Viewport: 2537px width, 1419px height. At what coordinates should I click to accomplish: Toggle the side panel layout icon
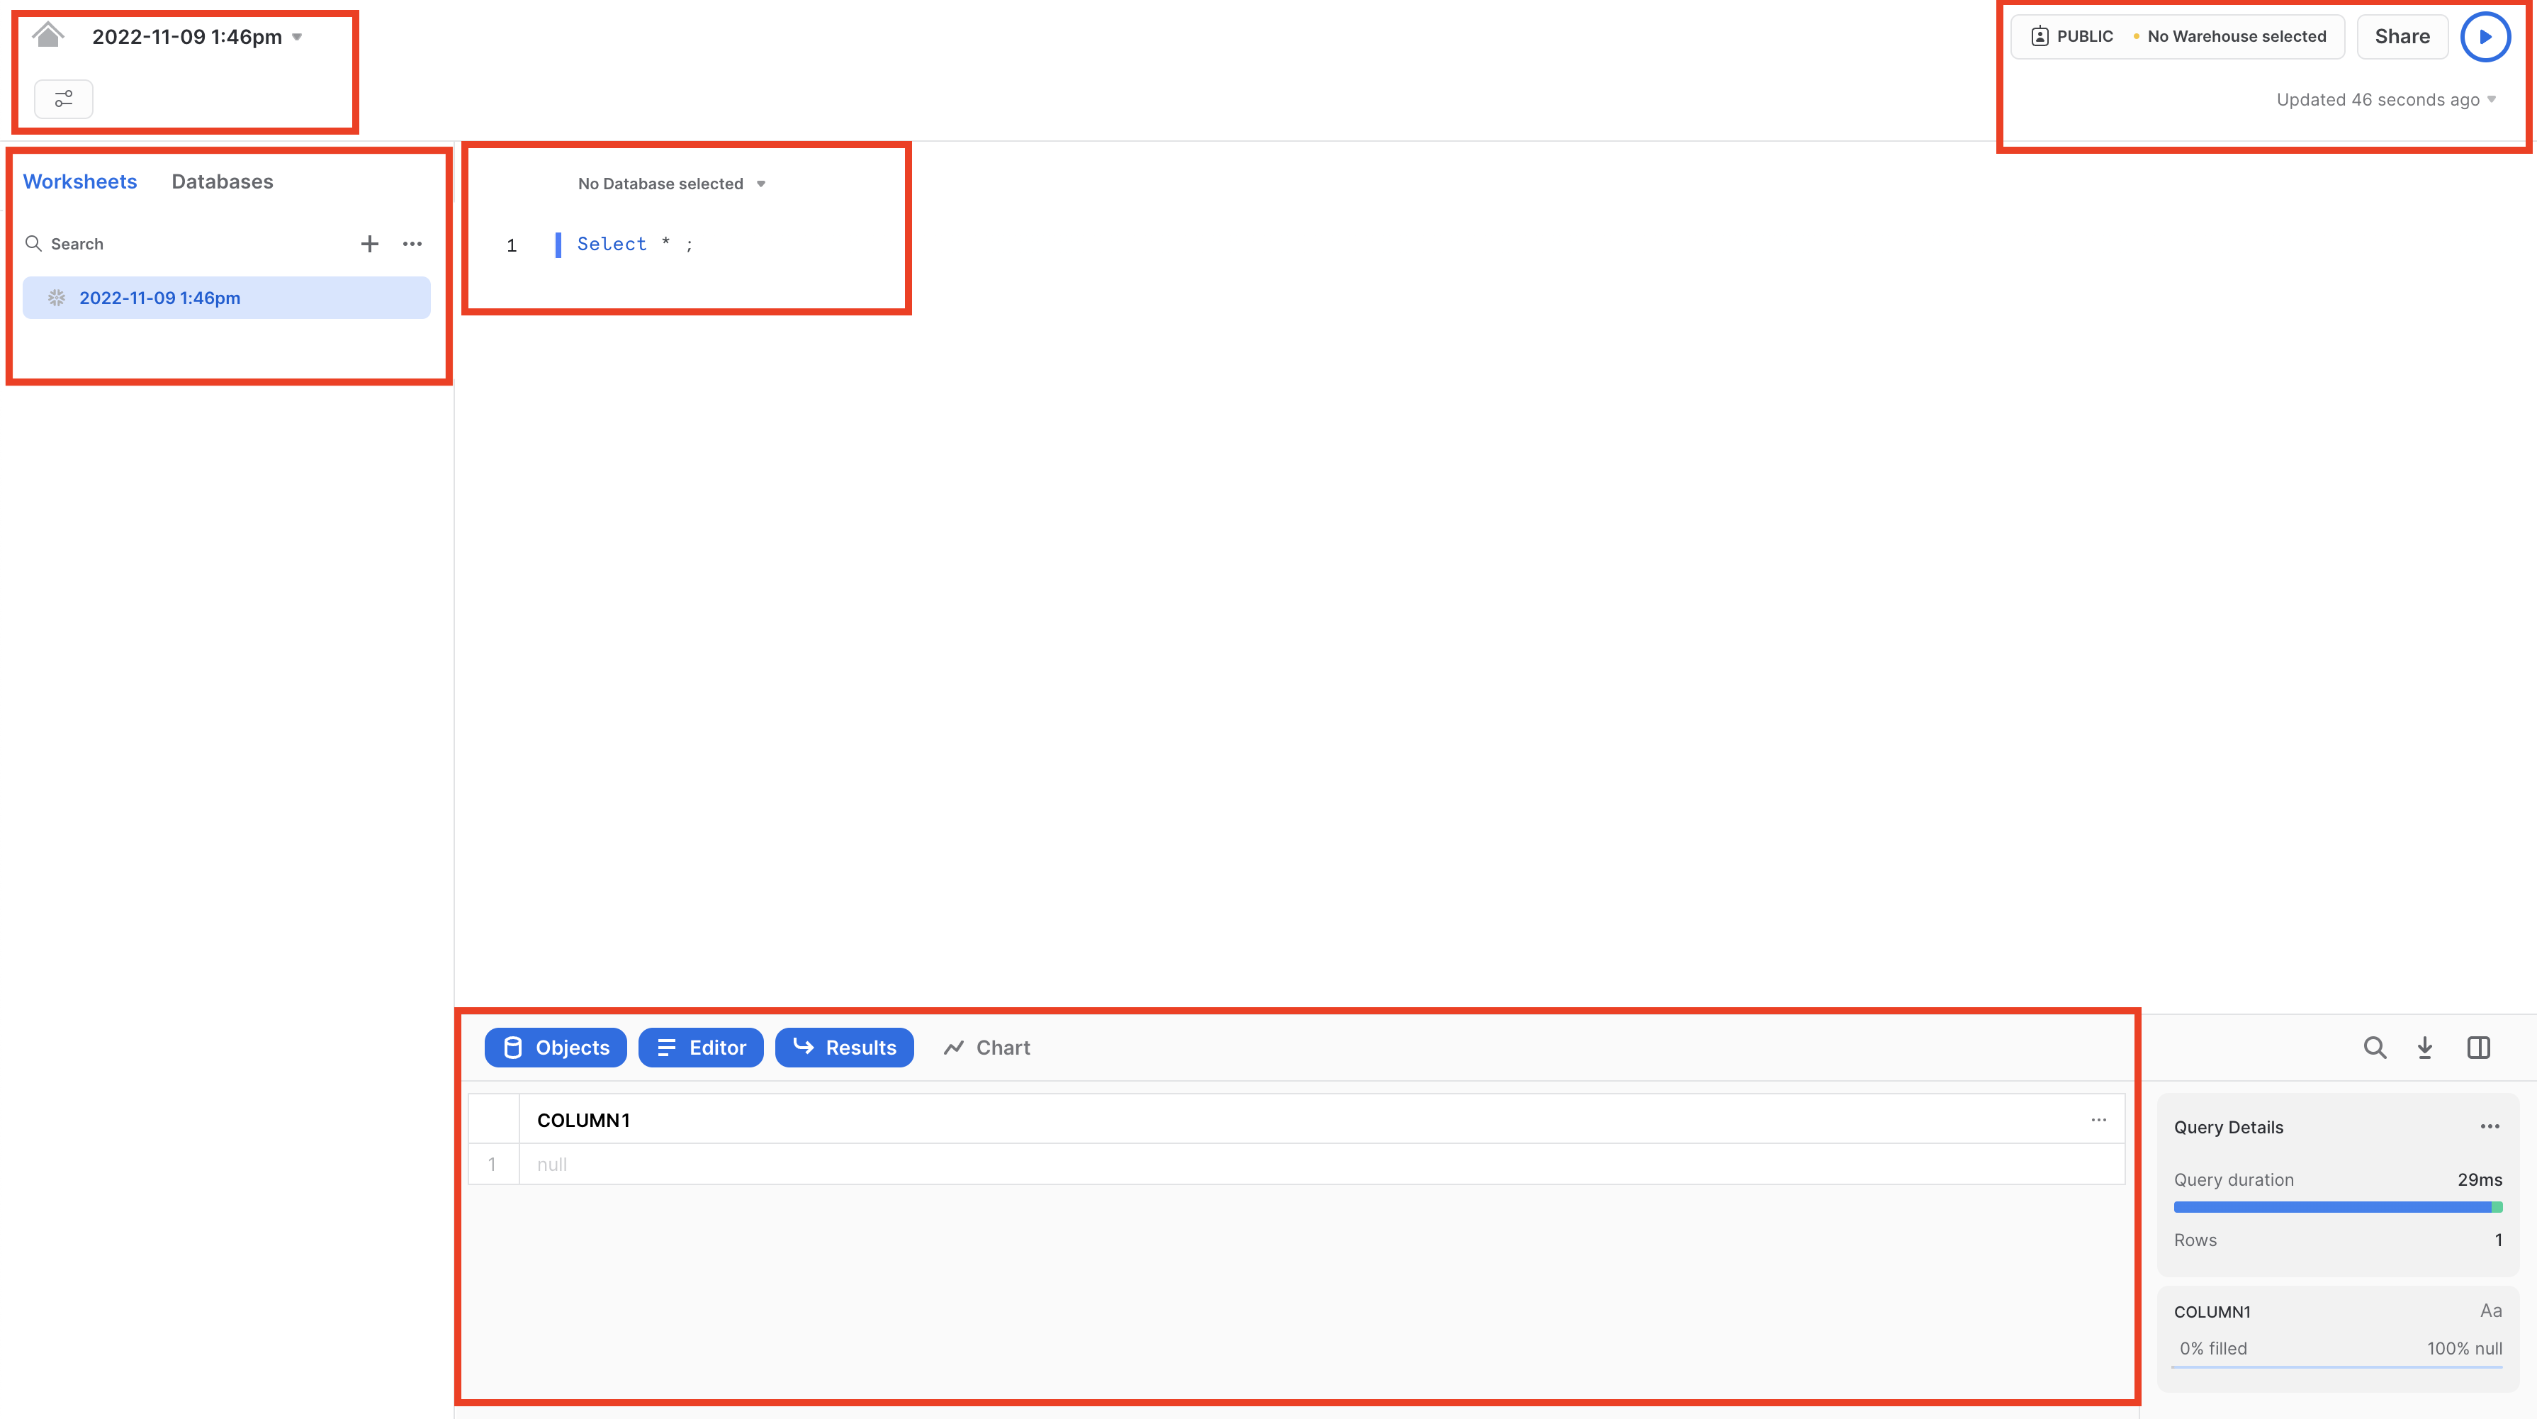pyautogui.click(x=2478, y=1047)
